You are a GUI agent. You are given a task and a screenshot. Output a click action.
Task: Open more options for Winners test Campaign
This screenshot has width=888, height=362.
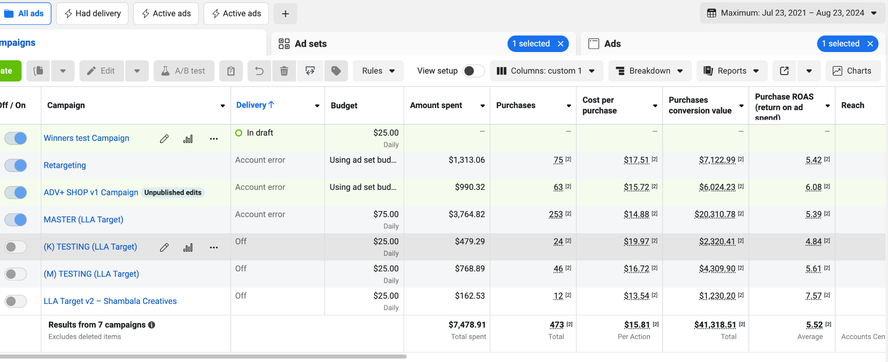214,139
